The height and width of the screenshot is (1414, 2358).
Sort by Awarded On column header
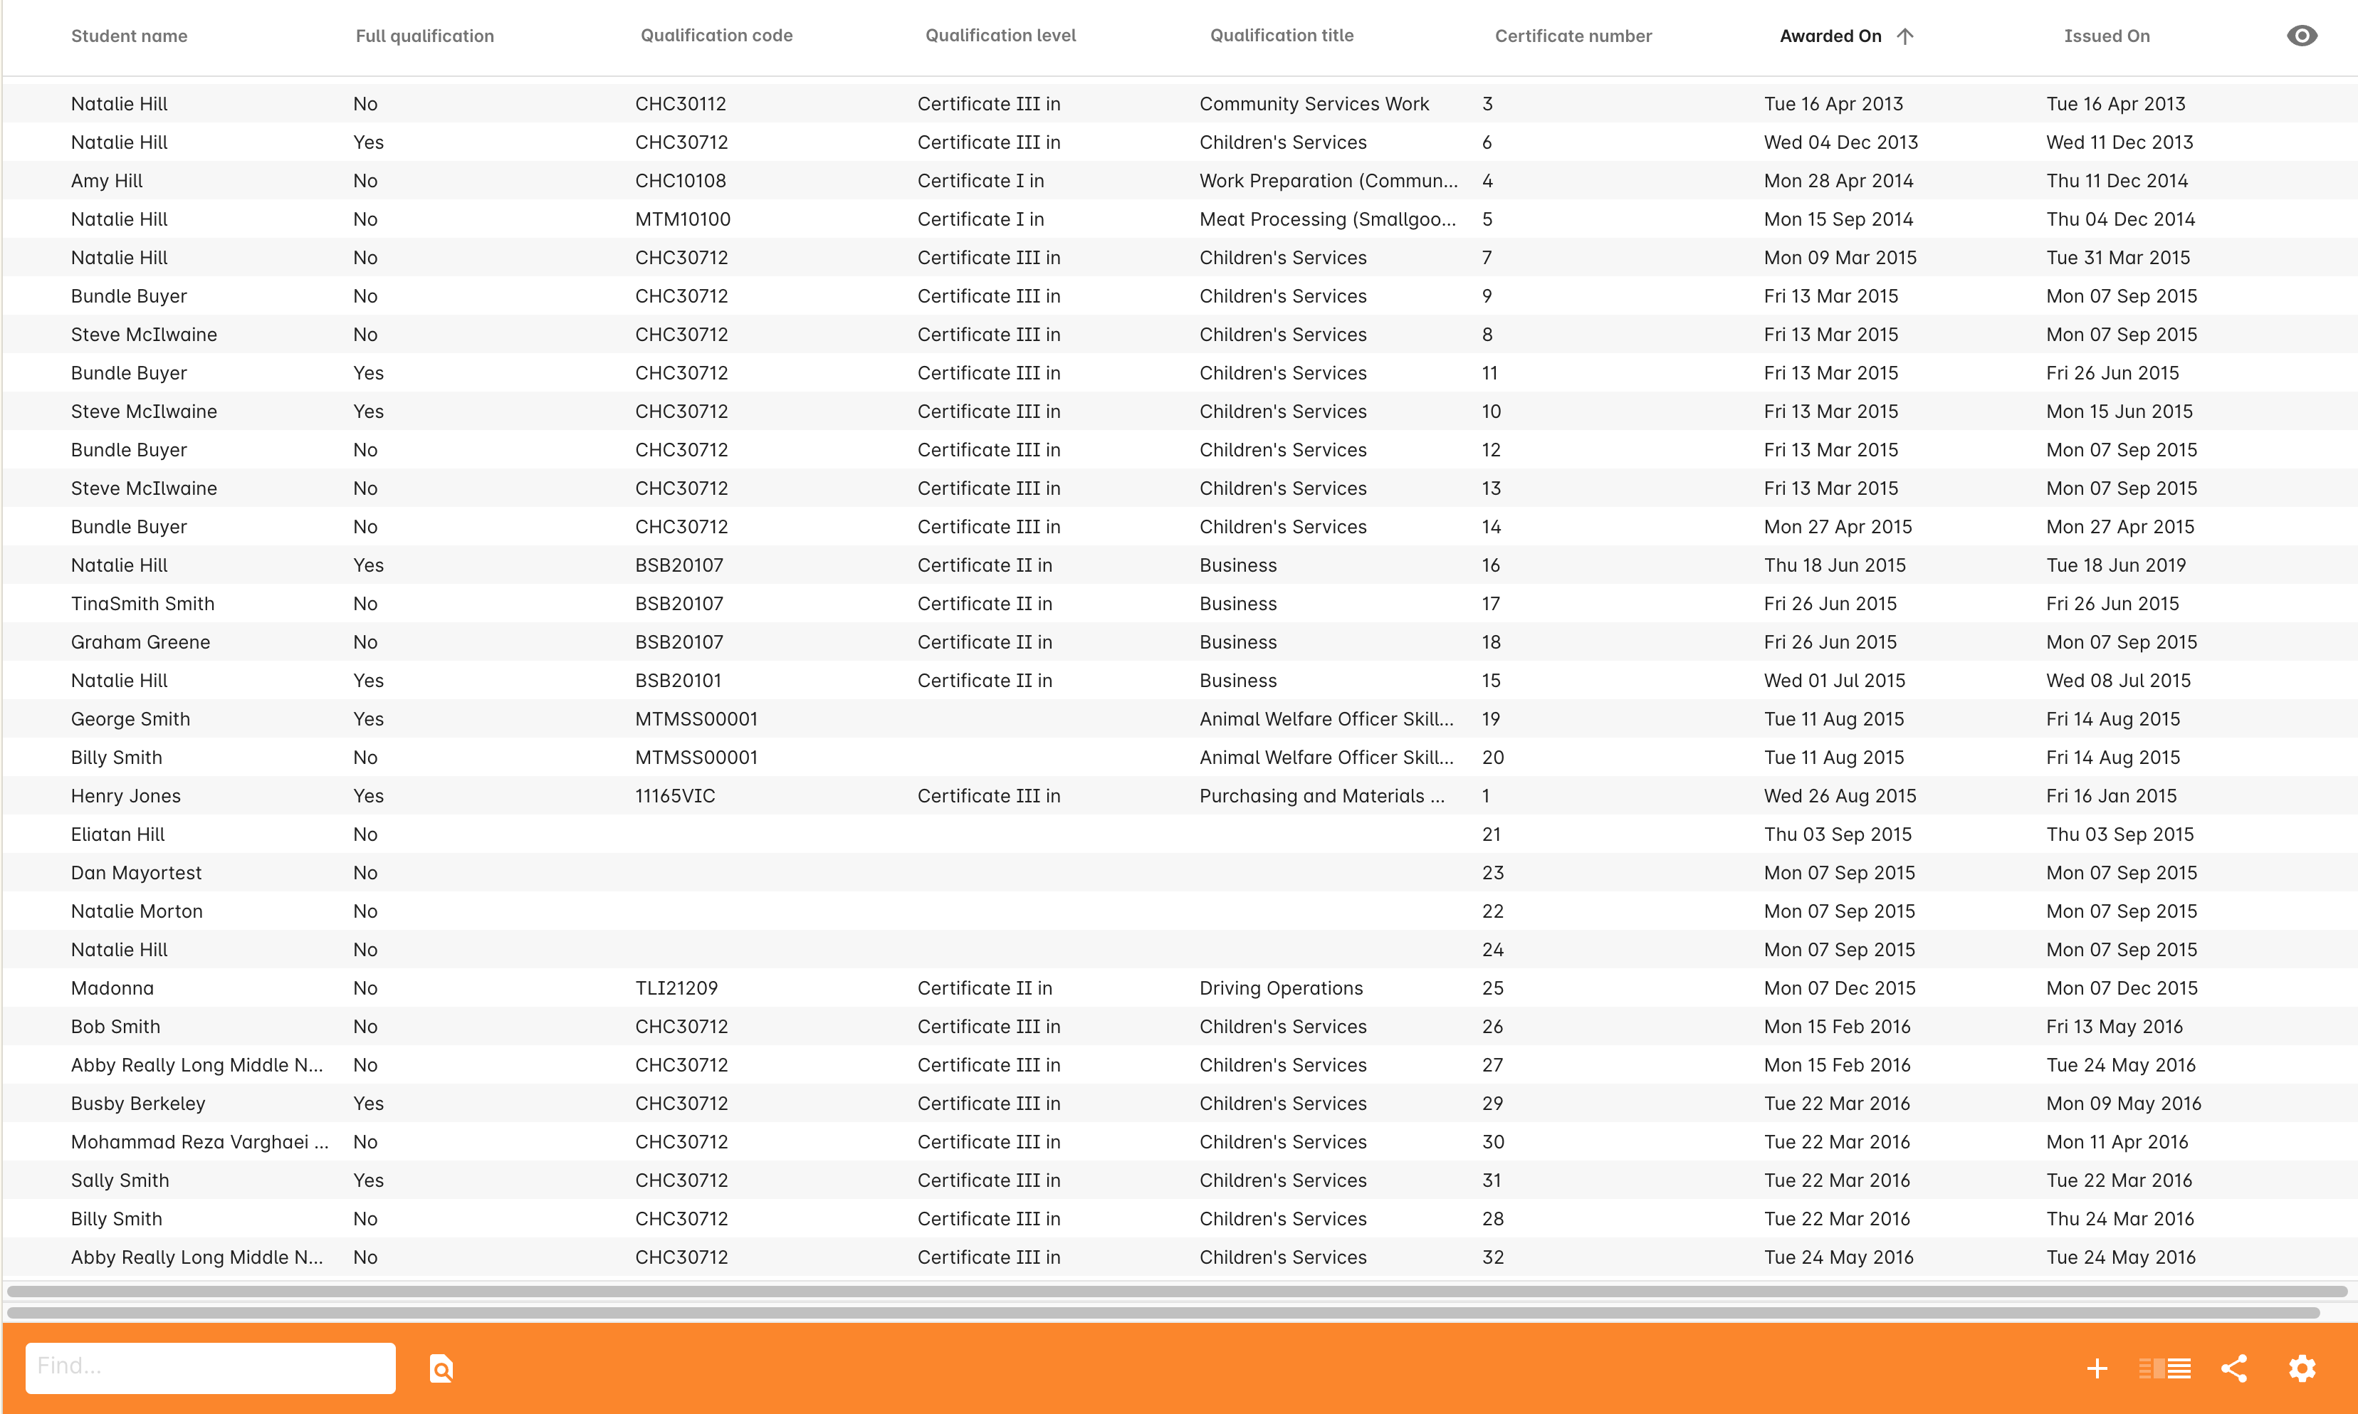1830,36
